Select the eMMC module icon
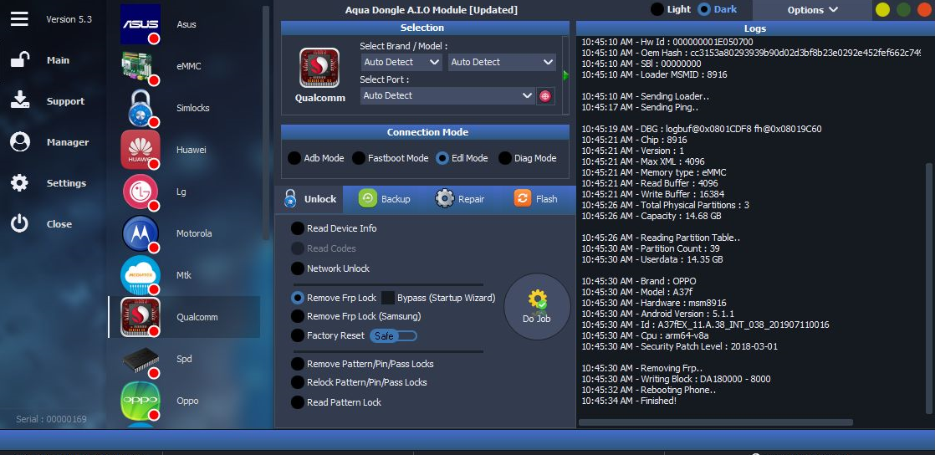This screenshot has width=935, height=455. [141, 65]
